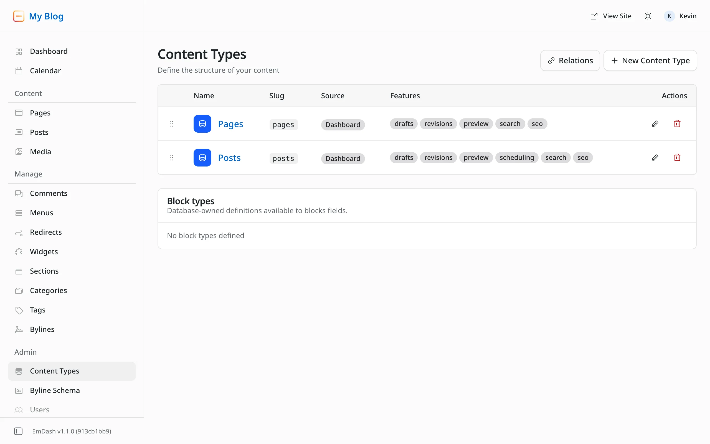The width and height of the screenshot is (710, 444).
Task: Click the Relations button
Action: click(570, 60)
